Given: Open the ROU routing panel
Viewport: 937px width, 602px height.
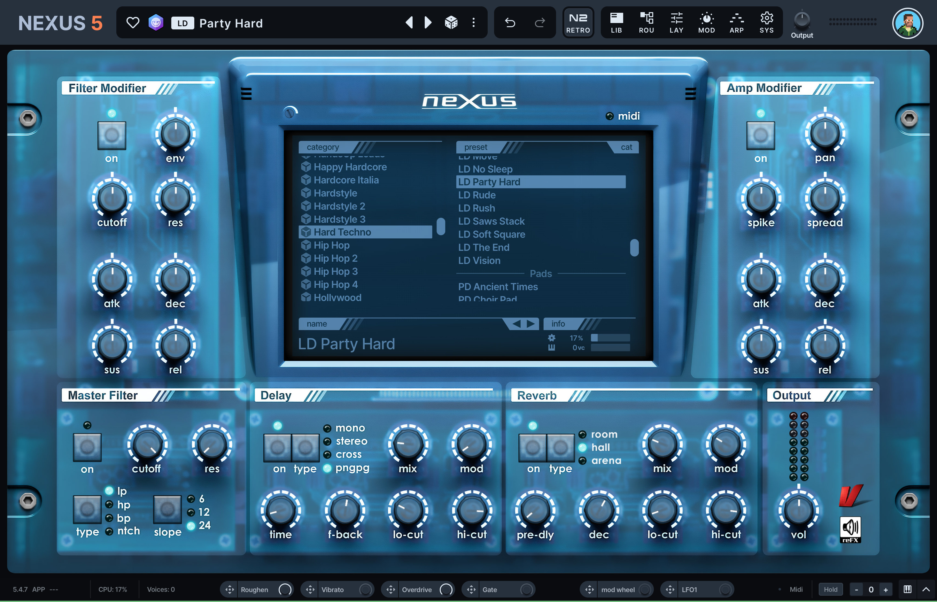Looking at the screenshot, I should [646, 23].
